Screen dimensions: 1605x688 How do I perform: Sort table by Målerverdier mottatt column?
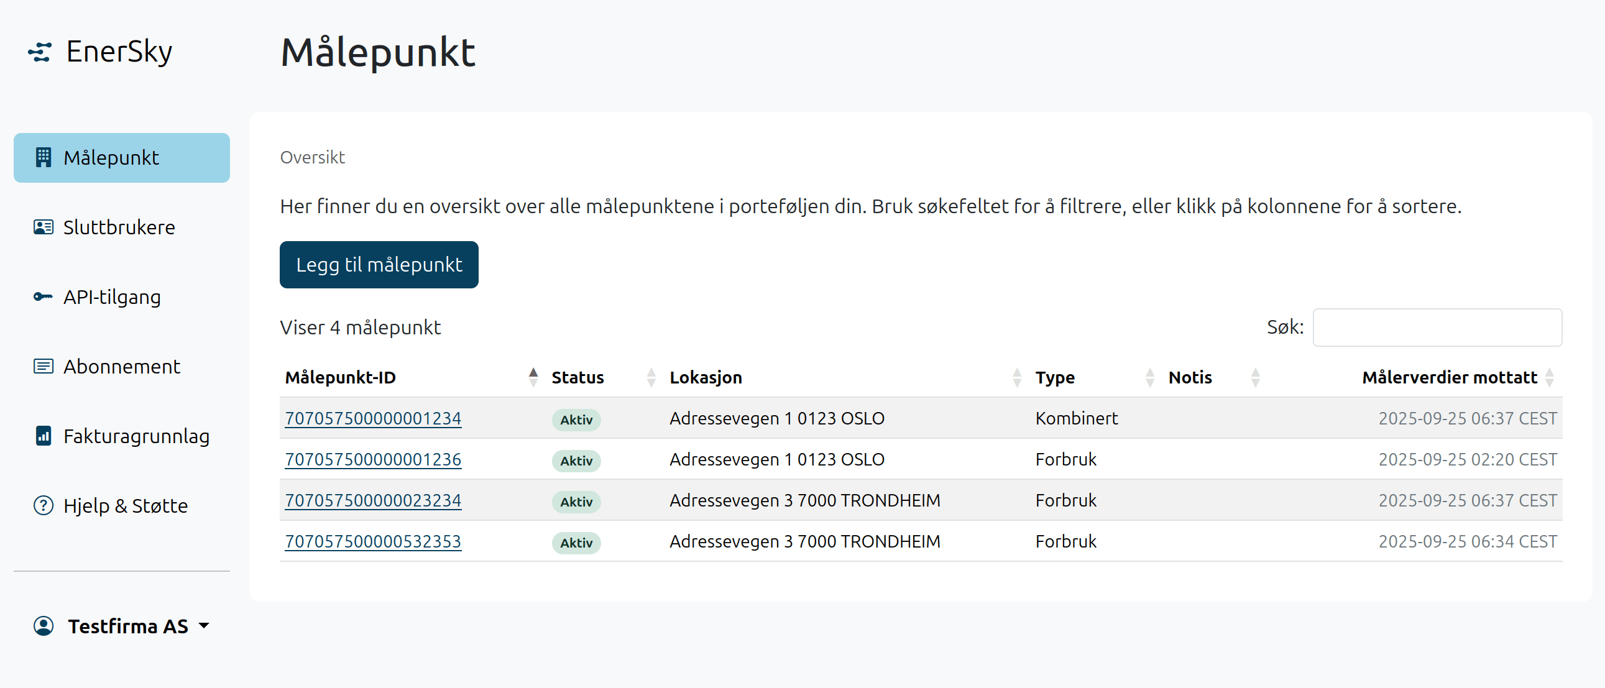tap(1449, 378)
